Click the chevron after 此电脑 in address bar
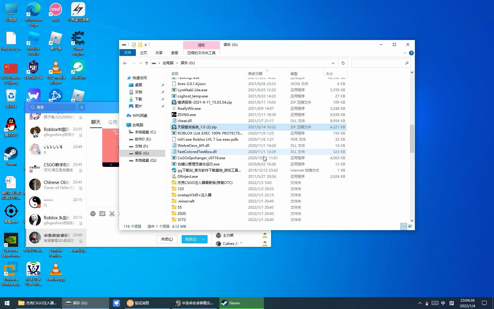Image resolution: width=494 pixels, height=309 pixels. point(177,63)
